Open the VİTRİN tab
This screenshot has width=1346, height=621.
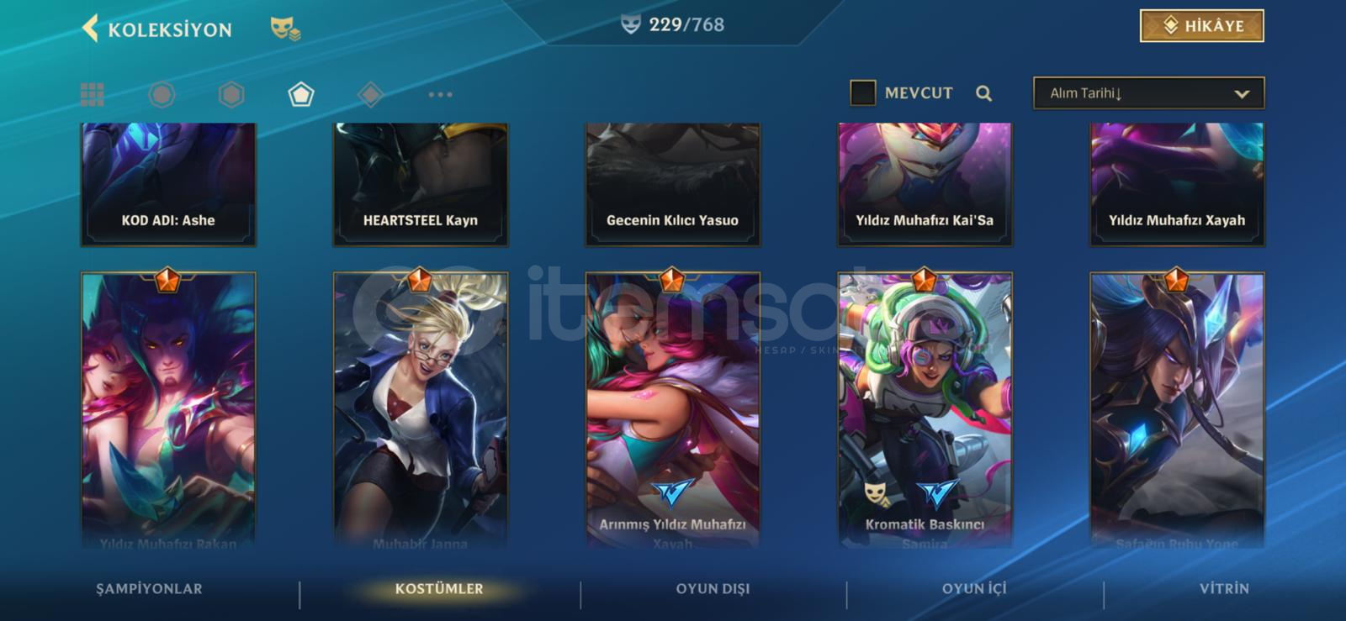[1224, 589]
